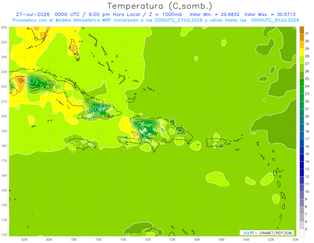
Task: Click the '60W' longitude axis label
Action: [296, 239]
